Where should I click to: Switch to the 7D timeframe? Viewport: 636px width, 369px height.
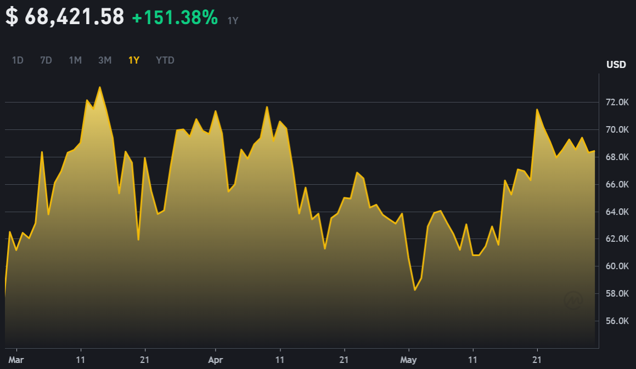coord(46,60)
